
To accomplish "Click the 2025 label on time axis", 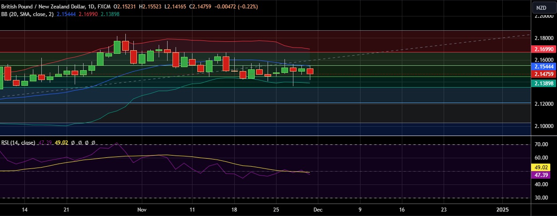I will point(502,209).
